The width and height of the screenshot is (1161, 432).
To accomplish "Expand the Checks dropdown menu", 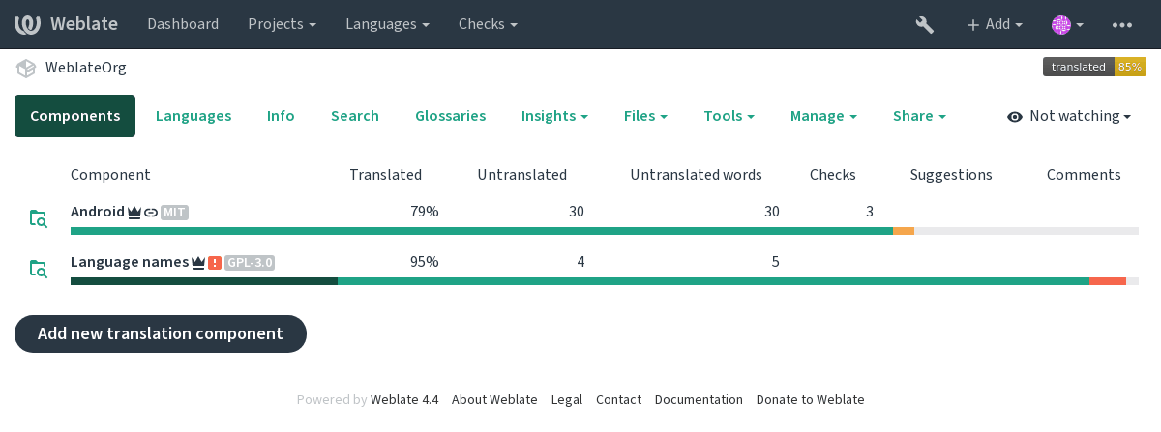I will tap(488, 24).
